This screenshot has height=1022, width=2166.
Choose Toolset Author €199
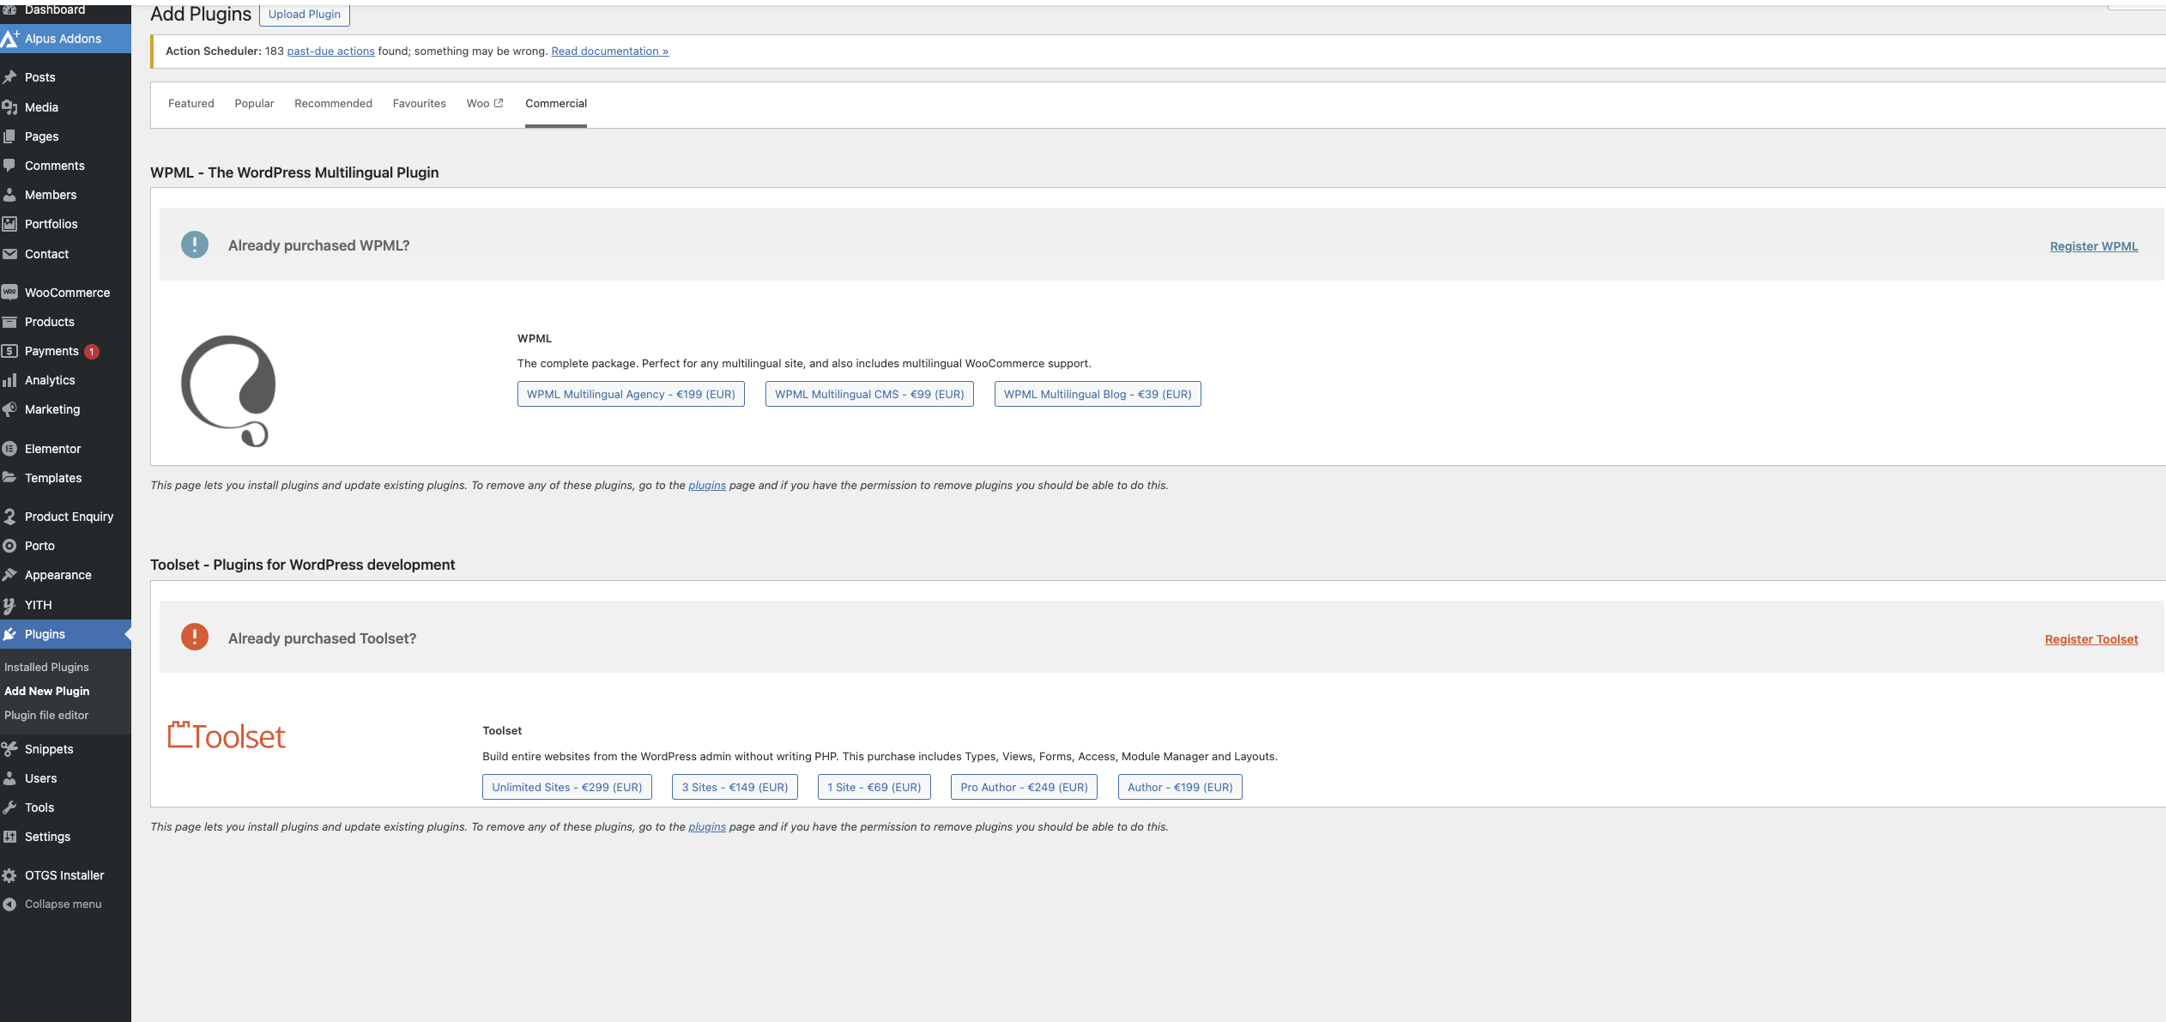tap(1180, 787)
